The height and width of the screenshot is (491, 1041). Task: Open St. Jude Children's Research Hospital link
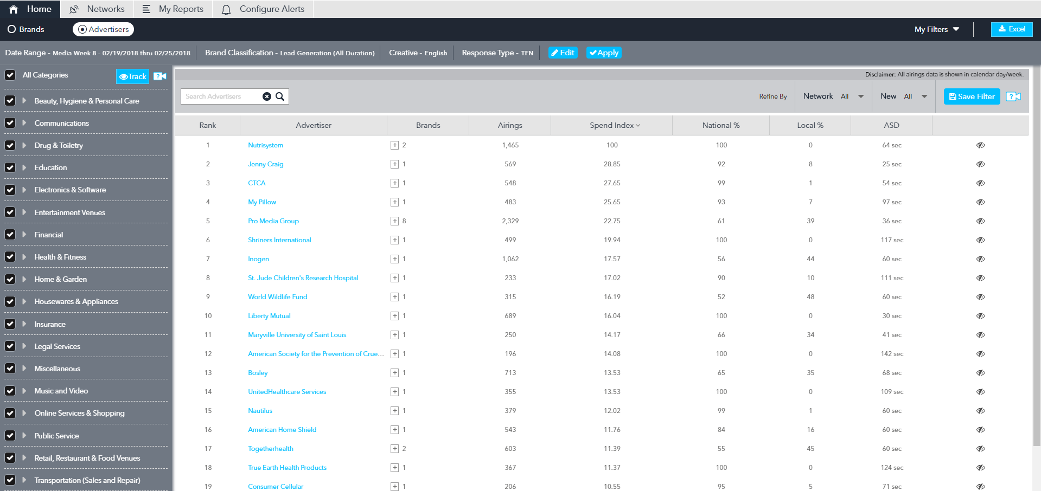tap(303, 278)
